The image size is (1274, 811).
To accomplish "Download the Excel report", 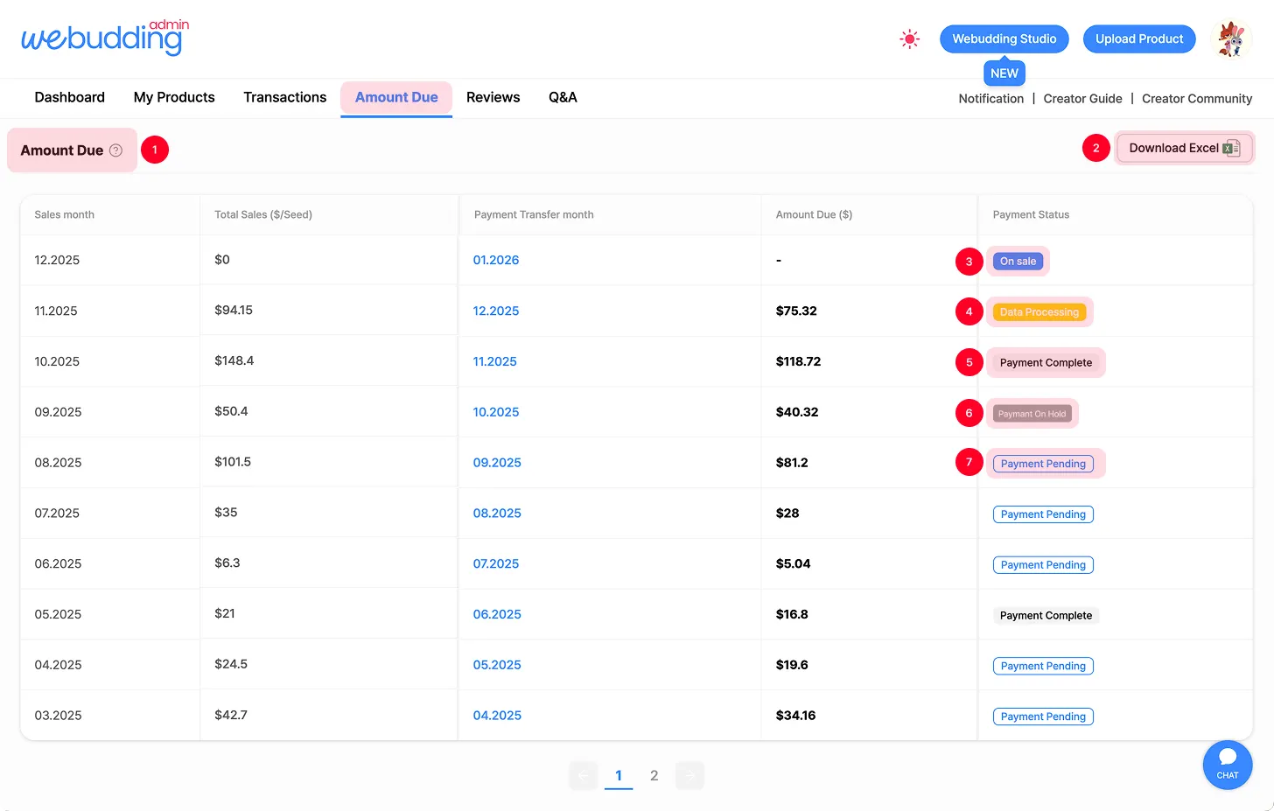I will pos(1185,148).
